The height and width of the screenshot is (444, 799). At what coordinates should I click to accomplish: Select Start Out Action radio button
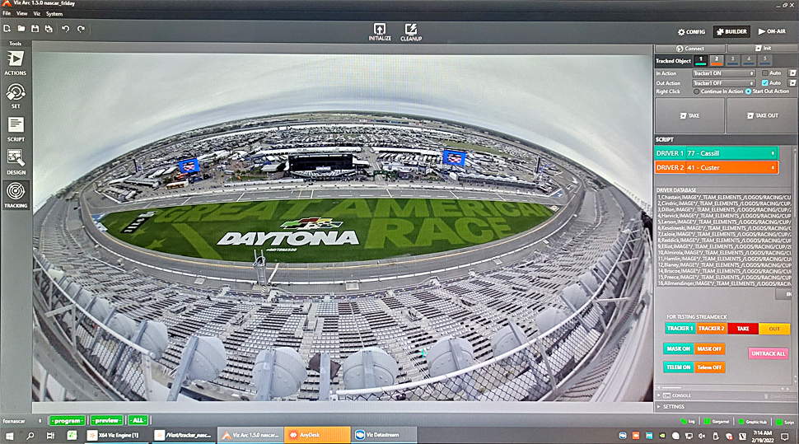click(748, 91)
